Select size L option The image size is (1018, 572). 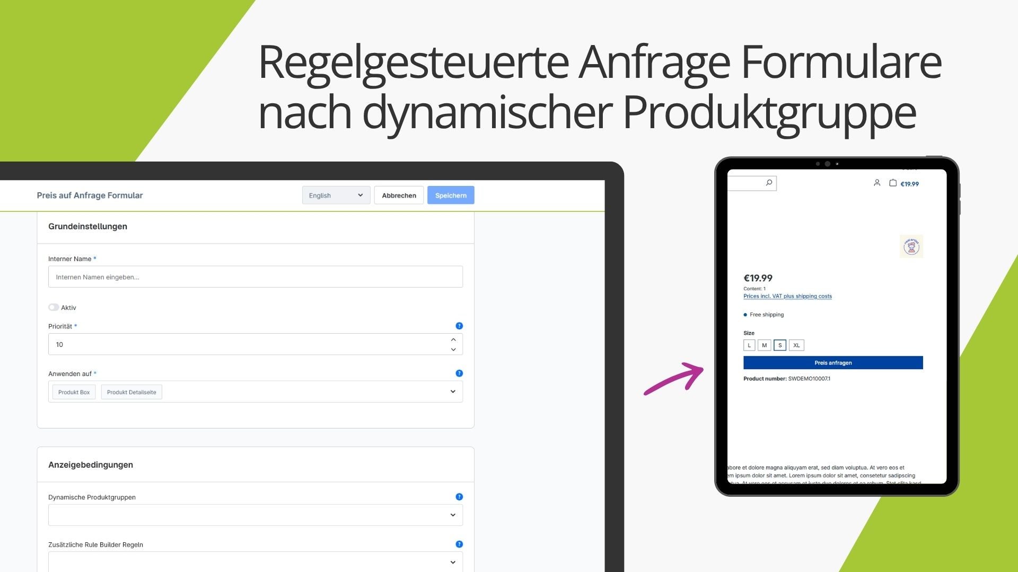pyautogui.click(x=749, y=345)
